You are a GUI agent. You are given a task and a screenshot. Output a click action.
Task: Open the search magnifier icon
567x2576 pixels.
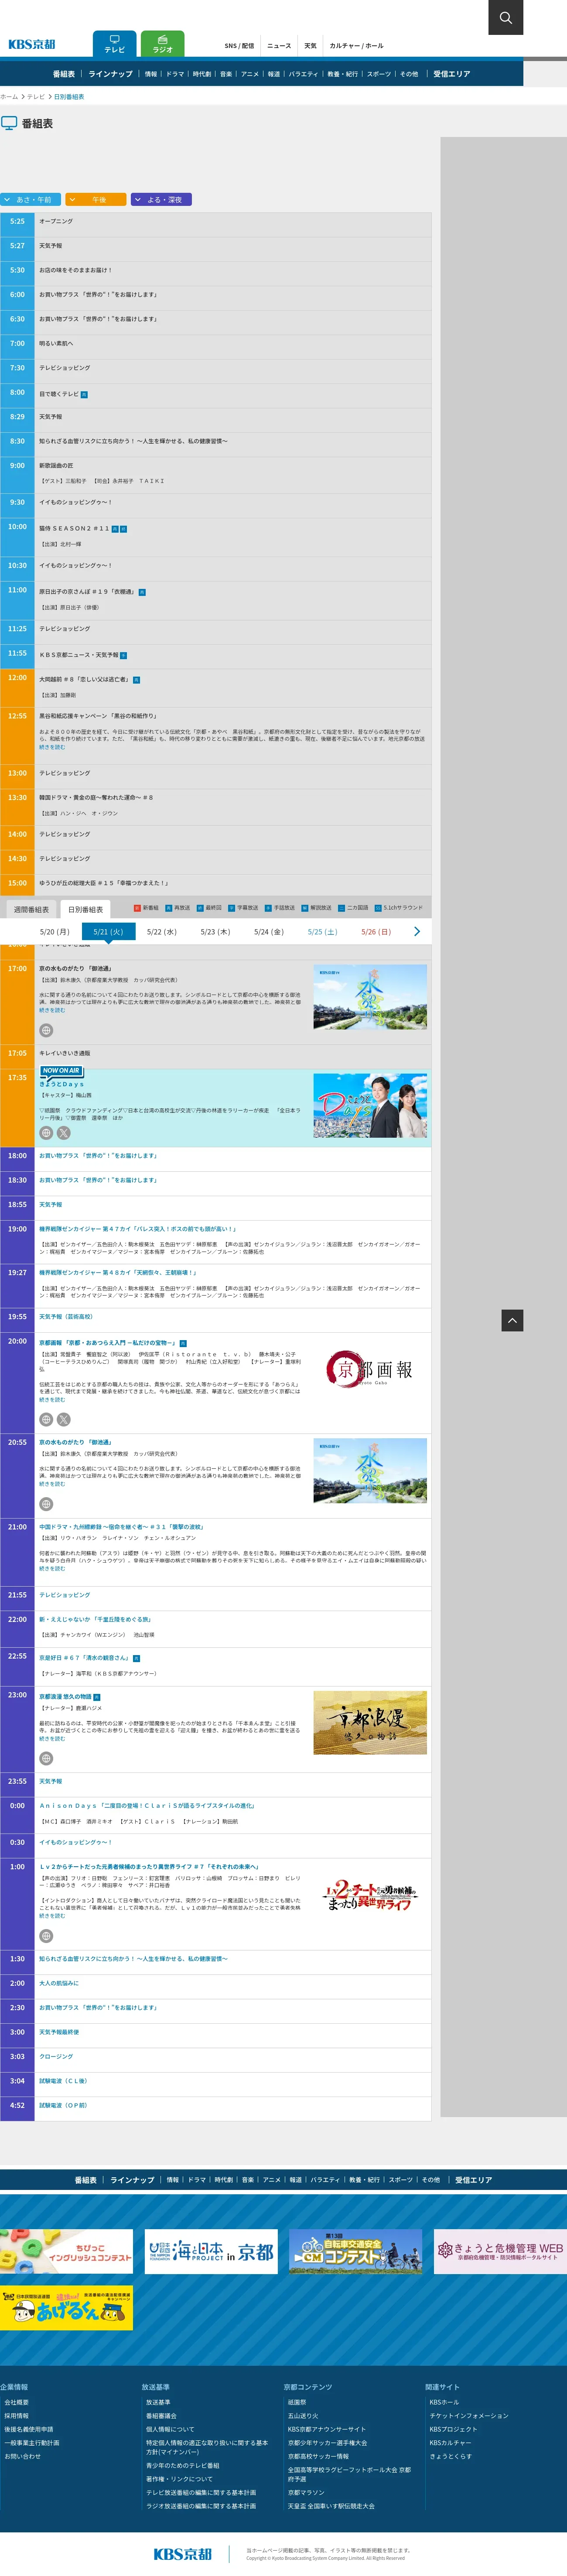point(505,17)
